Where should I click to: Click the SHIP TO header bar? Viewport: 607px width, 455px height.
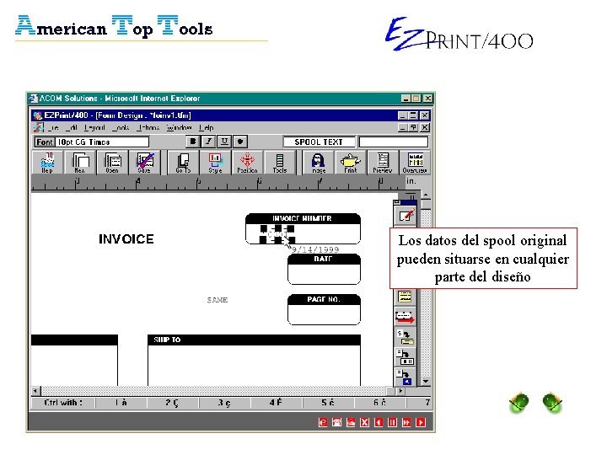click(x=254, y=340)
